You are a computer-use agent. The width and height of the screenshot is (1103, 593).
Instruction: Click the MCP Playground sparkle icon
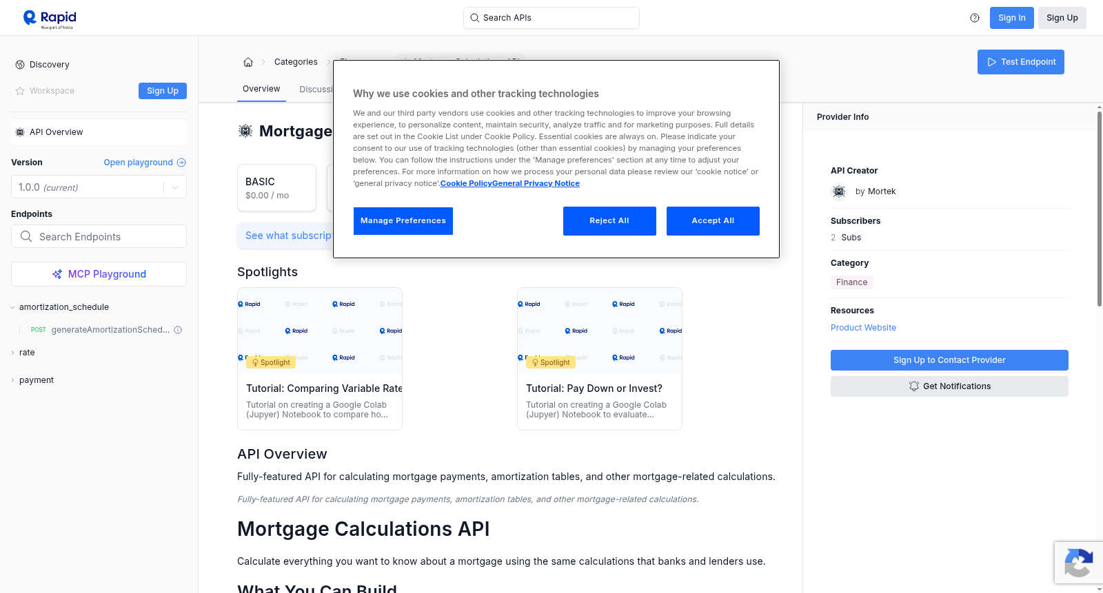click(57, 274)
